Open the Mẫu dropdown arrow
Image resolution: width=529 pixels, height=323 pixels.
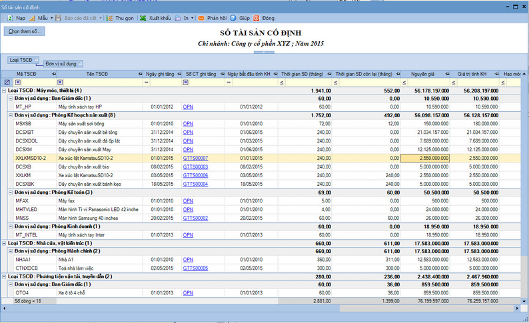coord(51,18)
